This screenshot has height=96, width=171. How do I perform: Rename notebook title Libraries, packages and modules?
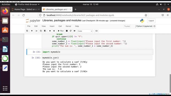pos(62,21)
